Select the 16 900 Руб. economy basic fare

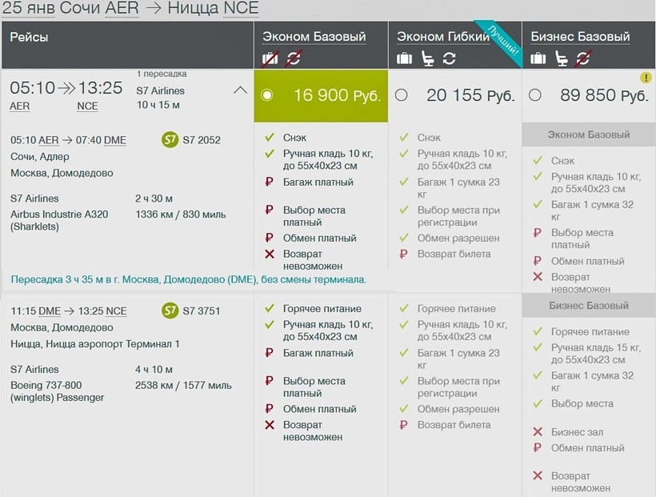[x=267, y=95]
